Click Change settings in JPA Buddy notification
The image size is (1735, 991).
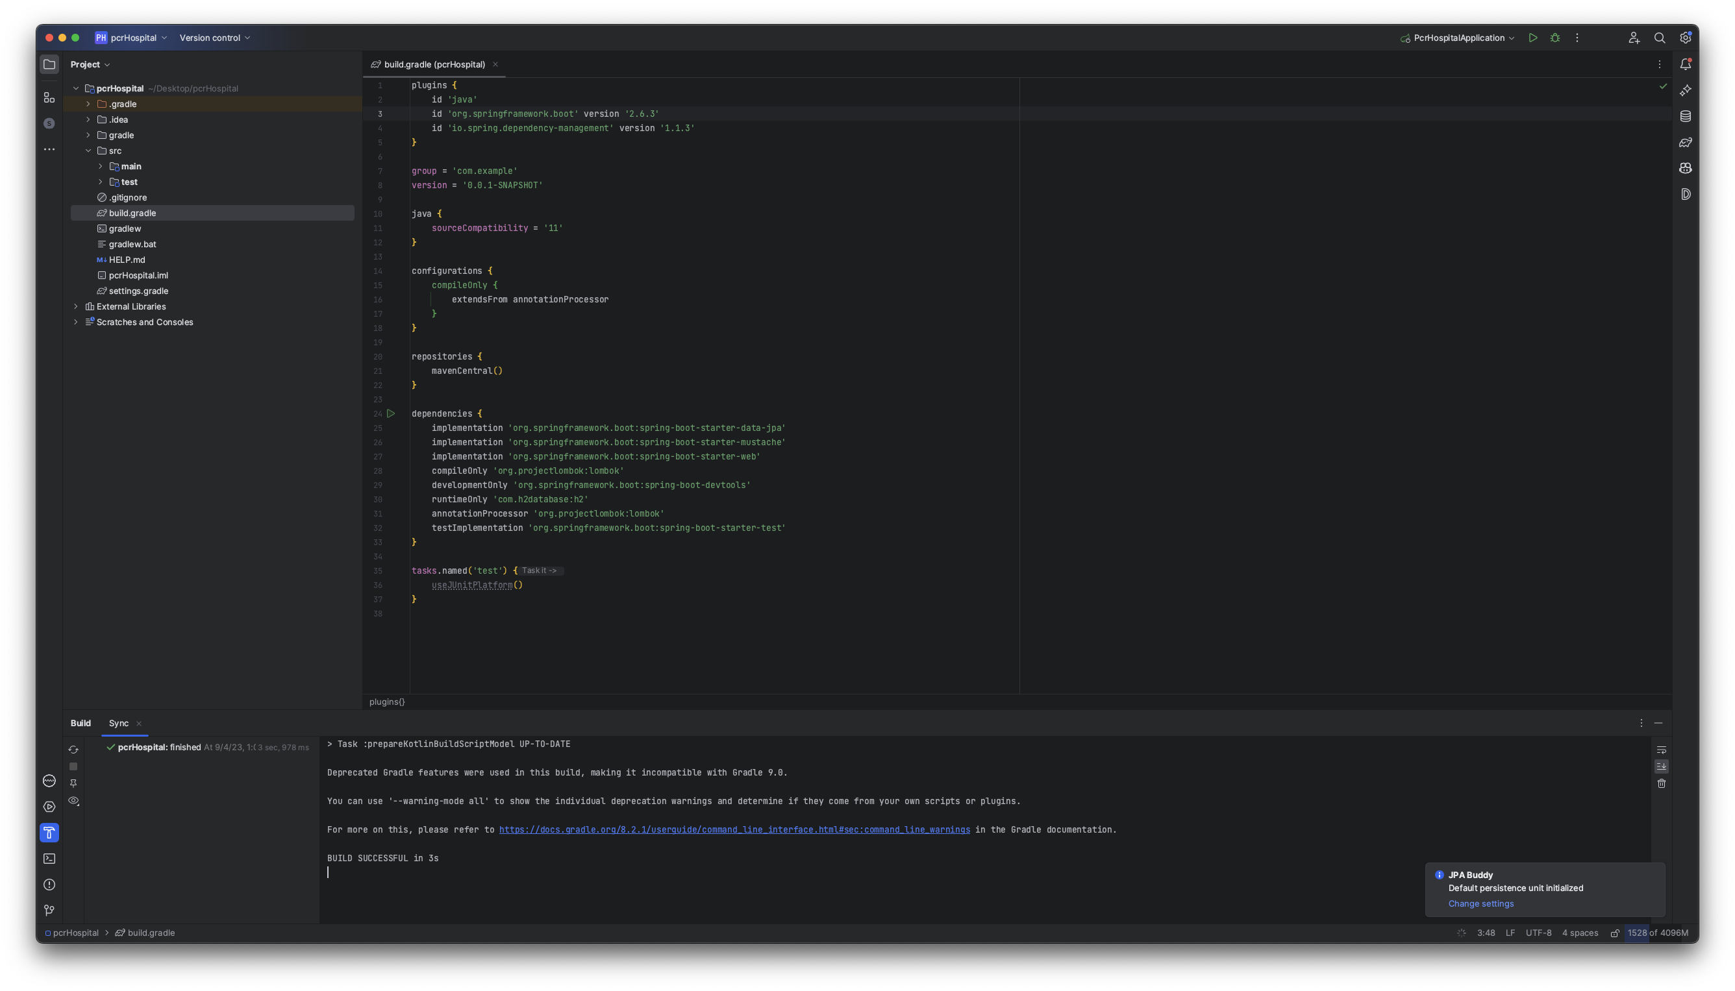[x=1480, y=904]
